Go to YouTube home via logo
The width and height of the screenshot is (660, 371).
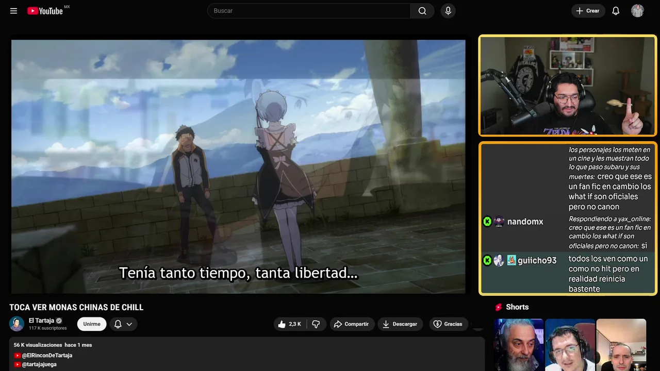[45, 11]
